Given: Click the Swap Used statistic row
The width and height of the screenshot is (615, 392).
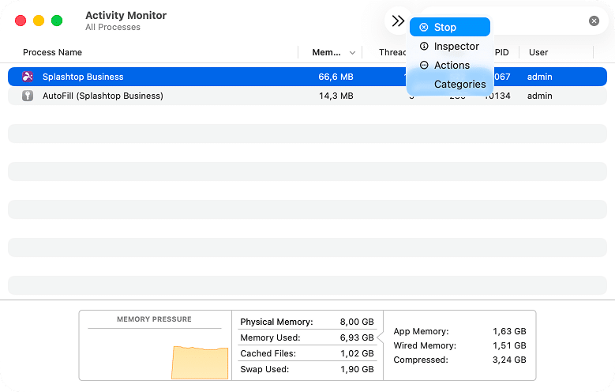Looking at the screenshot, I should pos(306,369).
